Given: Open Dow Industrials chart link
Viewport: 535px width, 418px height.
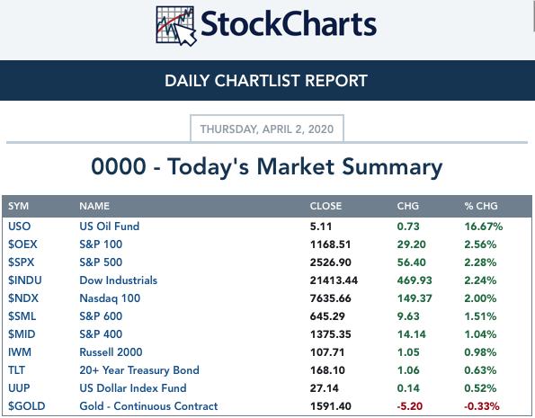Looking at the screenshot, I should click(x=118, y=280).
